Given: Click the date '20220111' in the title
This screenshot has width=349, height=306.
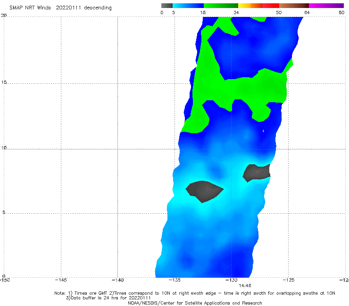Looking at the screenshot, I should [68, 8].
